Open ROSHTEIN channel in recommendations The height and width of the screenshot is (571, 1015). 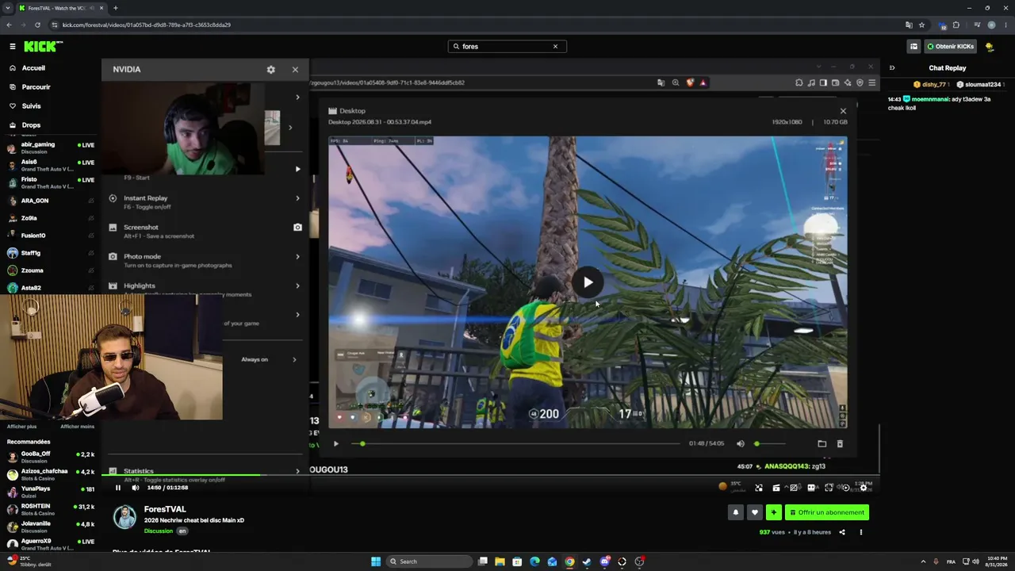point(51,509)
